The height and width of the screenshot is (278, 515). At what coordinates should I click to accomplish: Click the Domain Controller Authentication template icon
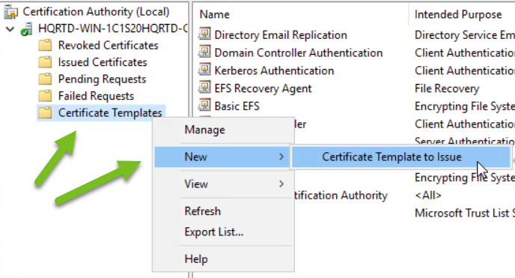pyautogui.click(x=204, y=52)
